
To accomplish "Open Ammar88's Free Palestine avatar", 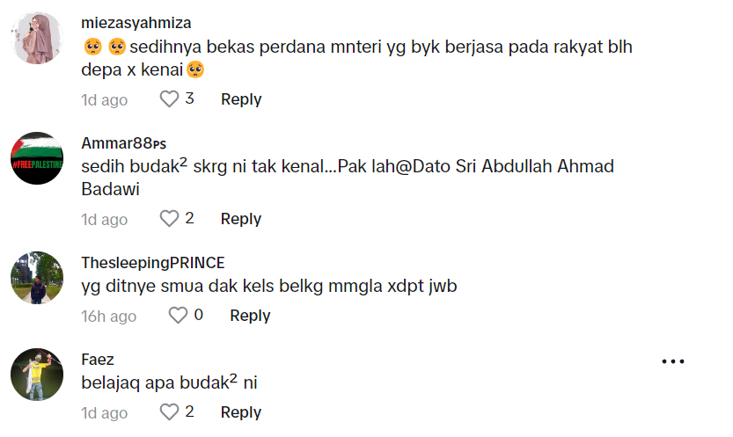I will click(37, 158).
